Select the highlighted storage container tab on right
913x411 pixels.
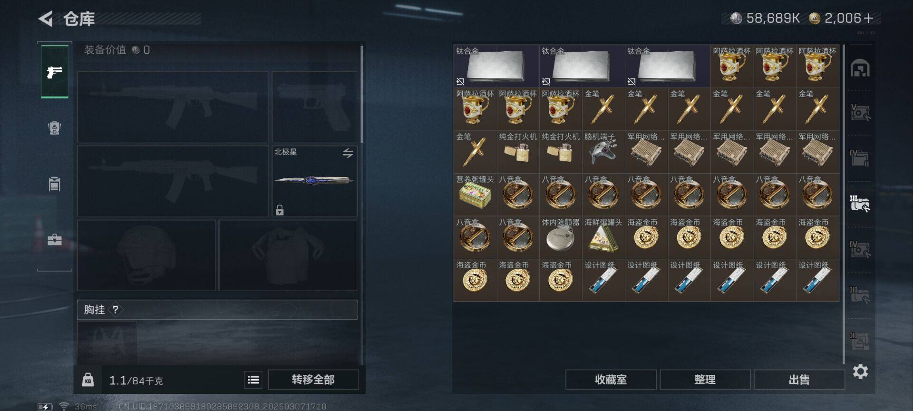pyautogui.click(x=860, y=203)
